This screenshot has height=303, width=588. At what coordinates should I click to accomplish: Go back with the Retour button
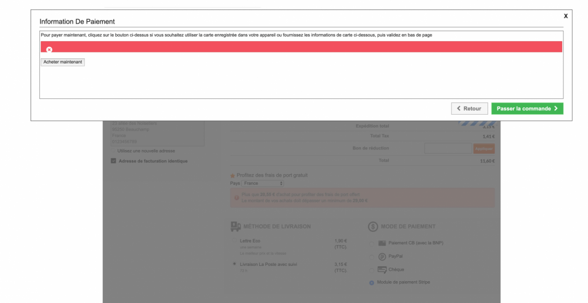point(469,109)
